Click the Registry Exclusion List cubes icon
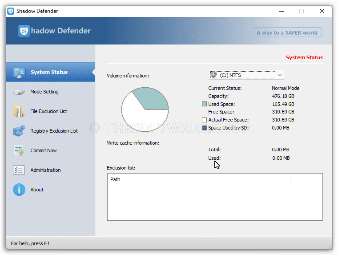338x255 pixels. point(19,131)
